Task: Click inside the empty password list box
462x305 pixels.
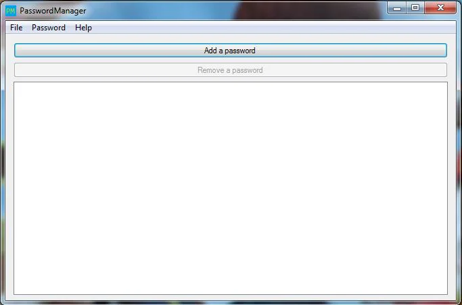Action: pos(231,188)
